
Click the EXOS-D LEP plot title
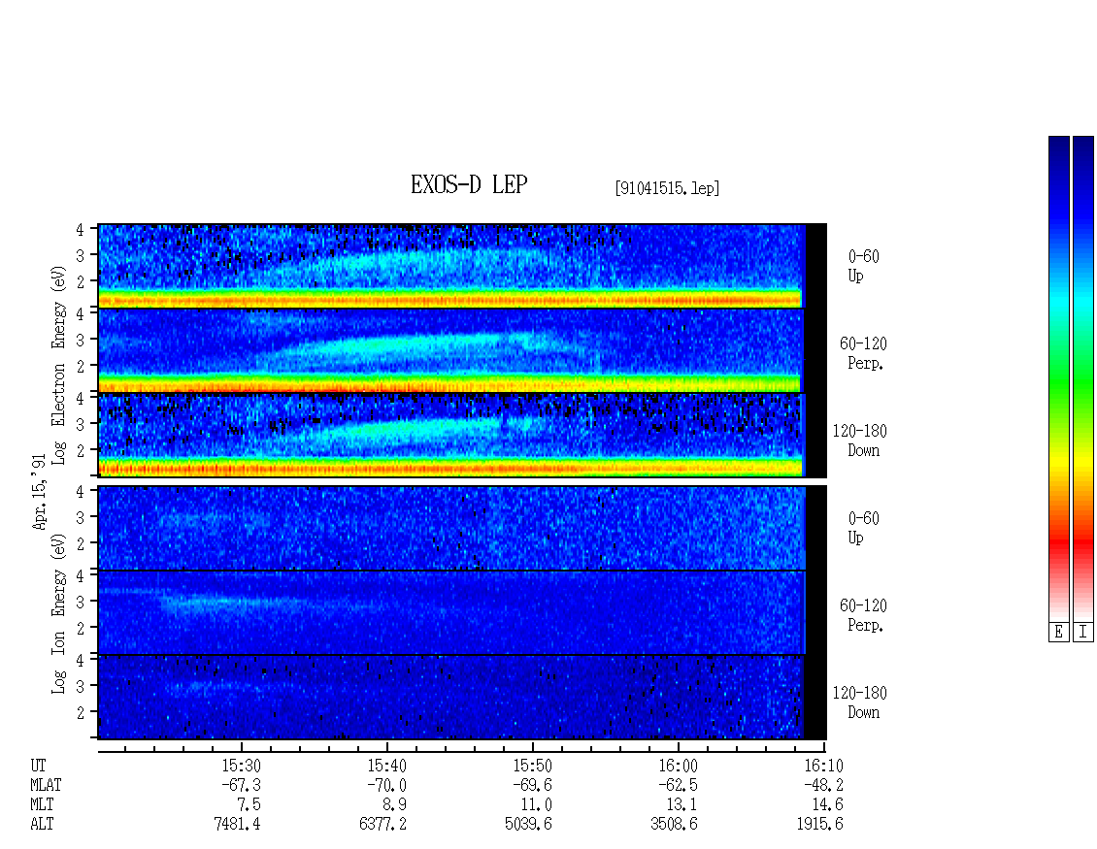[x=469, y=184]
